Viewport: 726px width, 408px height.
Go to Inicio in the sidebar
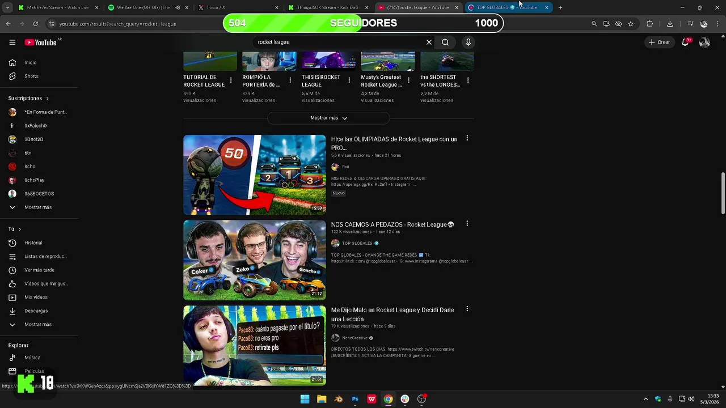30,62
